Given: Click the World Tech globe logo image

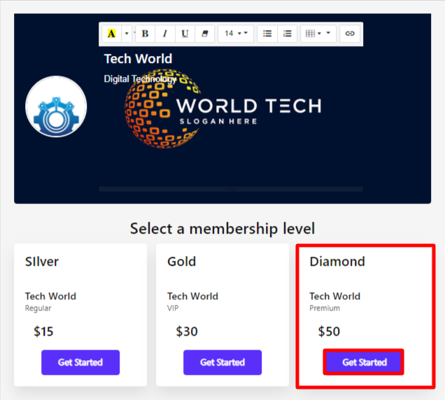Looking at the screenshot, I should click(162, 108).
